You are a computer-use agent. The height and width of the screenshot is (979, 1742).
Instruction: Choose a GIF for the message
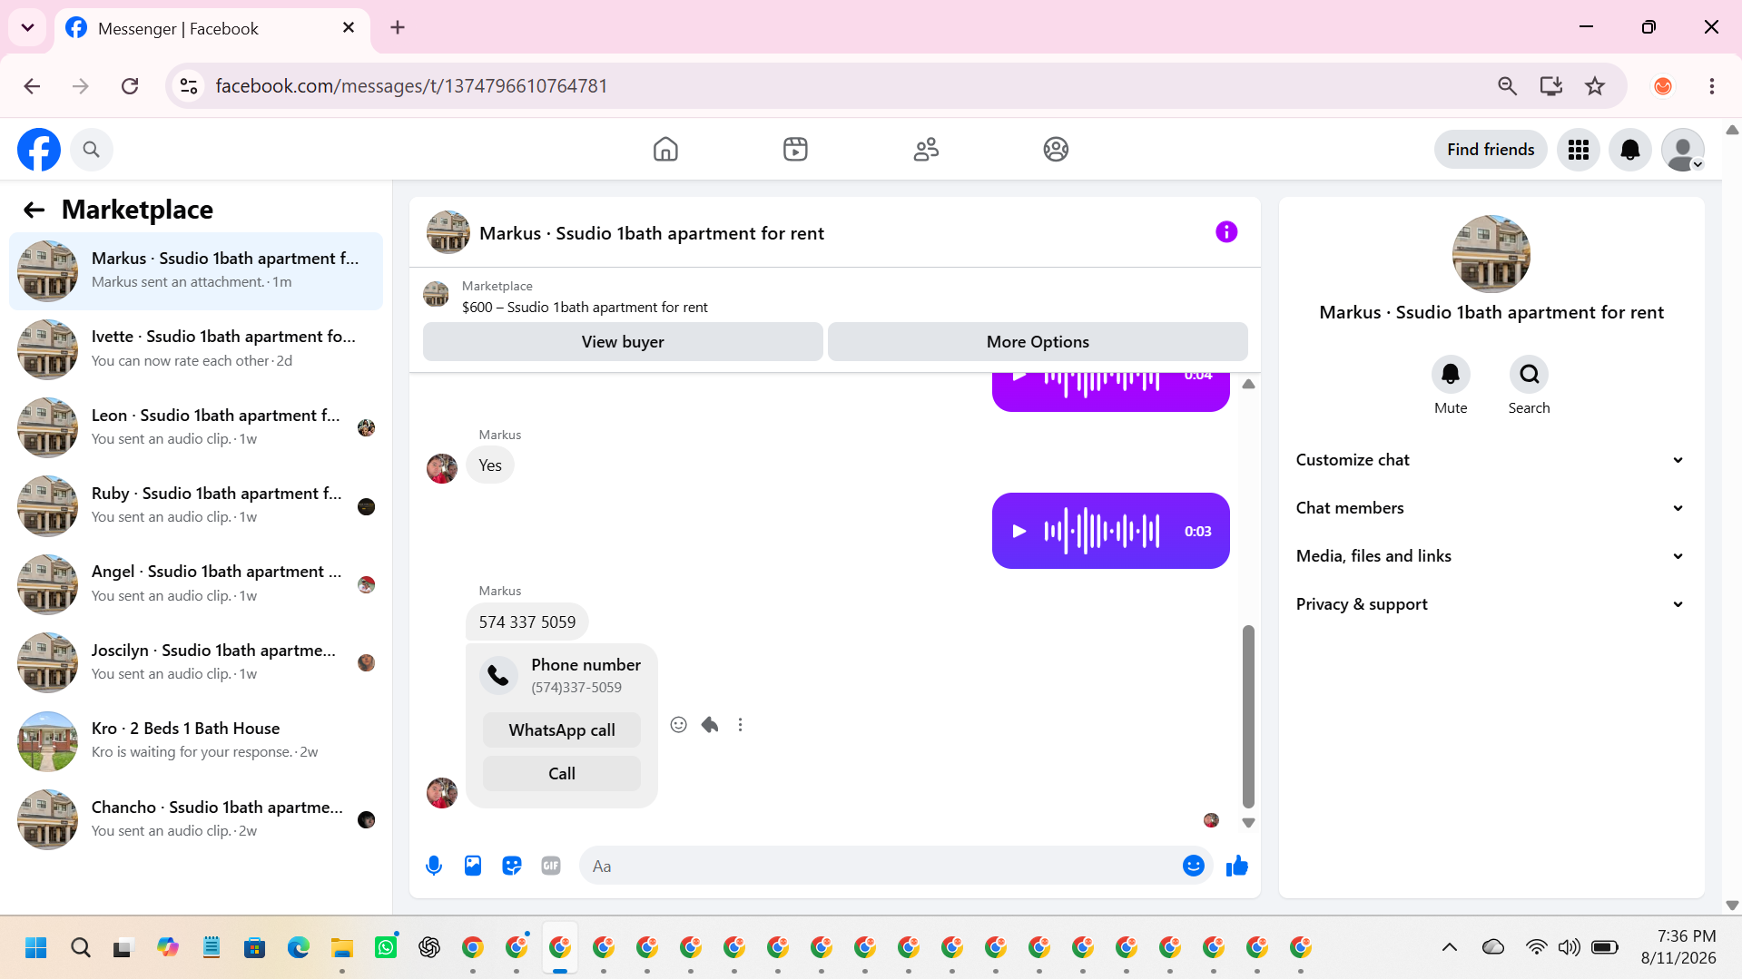pyautogui.click(x=551, y=866)
